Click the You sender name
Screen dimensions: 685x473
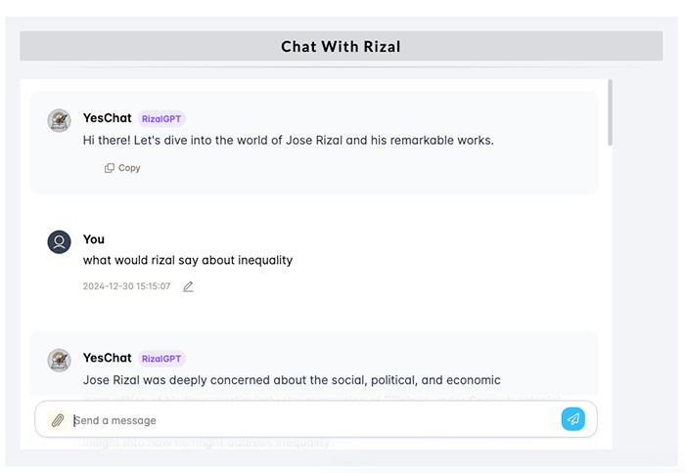pos(94,239)
